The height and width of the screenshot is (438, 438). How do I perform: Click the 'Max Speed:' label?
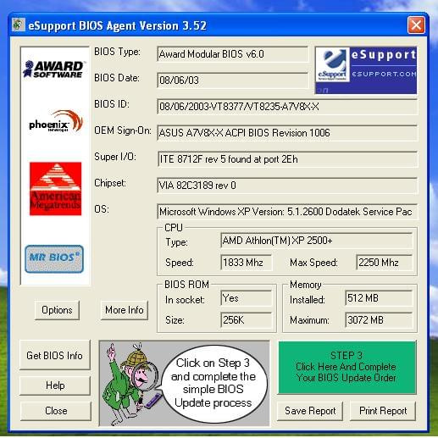coord(313,263)
